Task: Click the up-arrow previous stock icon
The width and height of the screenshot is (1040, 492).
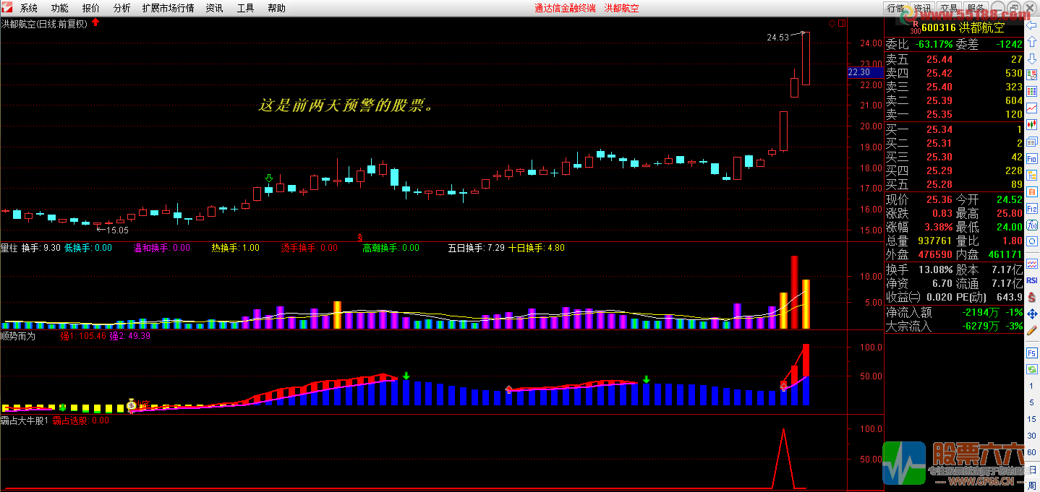Action: pos(1033,40)
